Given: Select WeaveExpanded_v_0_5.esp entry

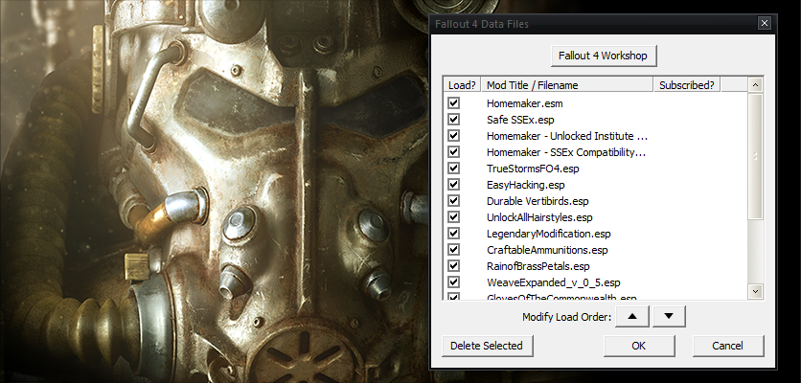Looking at the screenshot, I should click(x=553, y=282).
